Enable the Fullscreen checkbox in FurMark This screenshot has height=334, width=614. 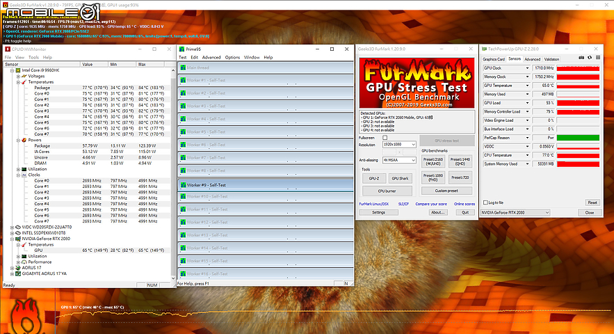click(385, 138)
